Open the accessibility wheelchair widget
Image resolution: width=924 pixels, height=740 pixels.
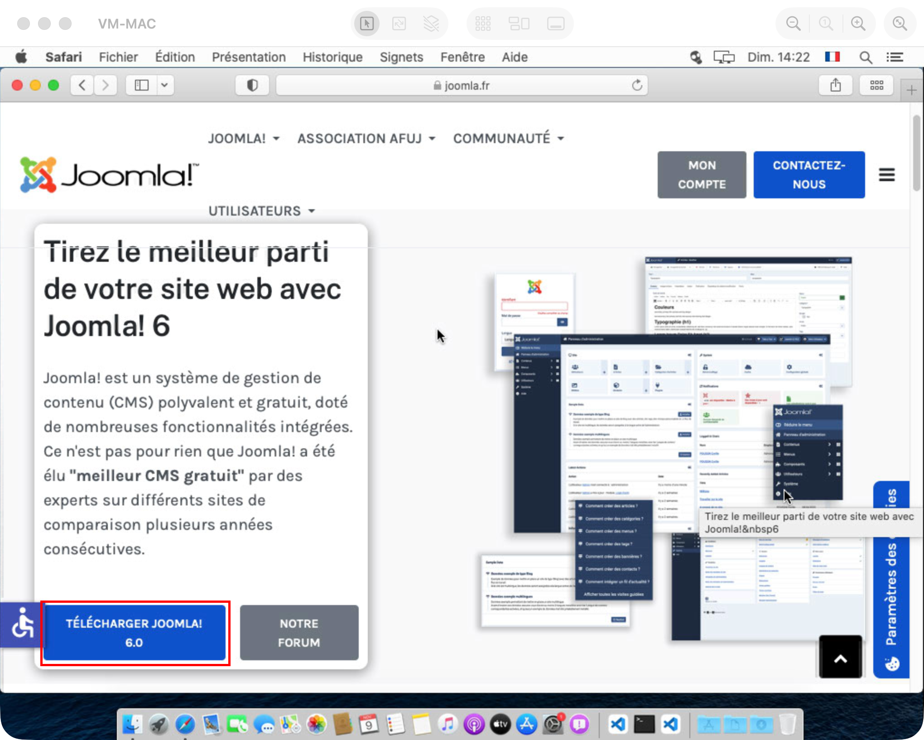[x=22, y=625]
